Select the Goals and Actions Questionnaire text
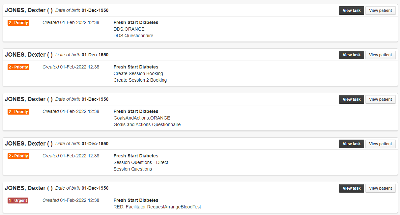Screen dimensions: 400x215 [147, 124]
